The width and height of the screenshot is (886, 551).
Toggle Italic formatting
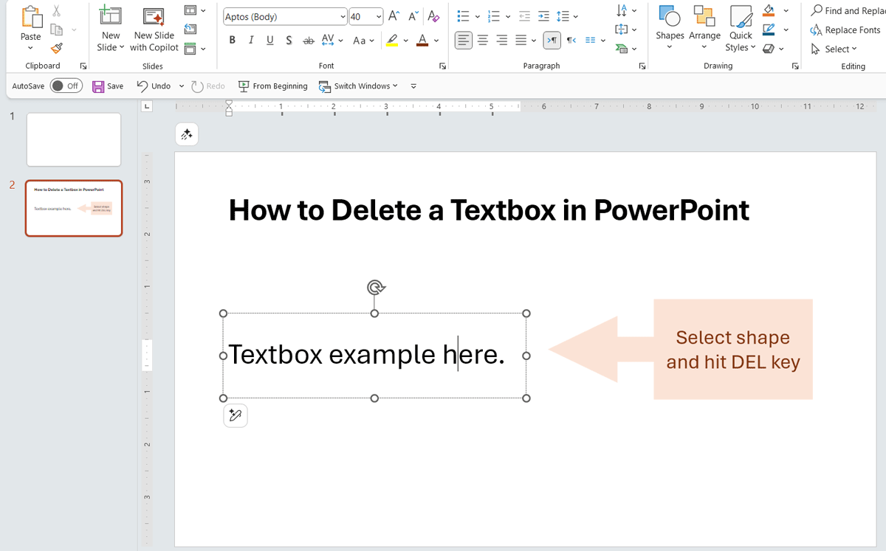(x=251, y=41)
